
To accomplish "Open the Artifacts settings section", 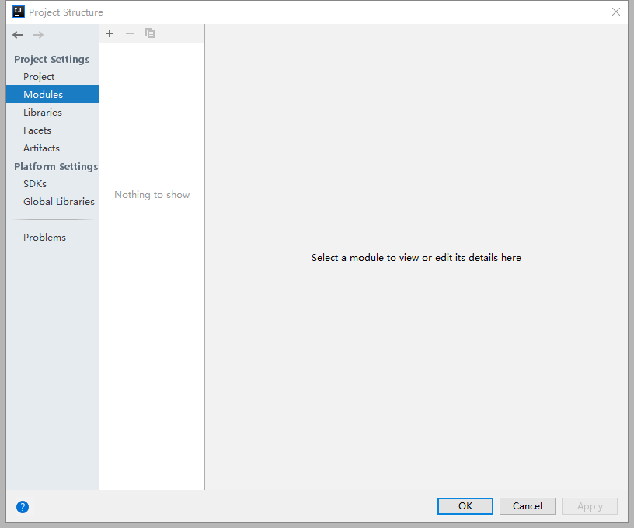I will point(41,148).
